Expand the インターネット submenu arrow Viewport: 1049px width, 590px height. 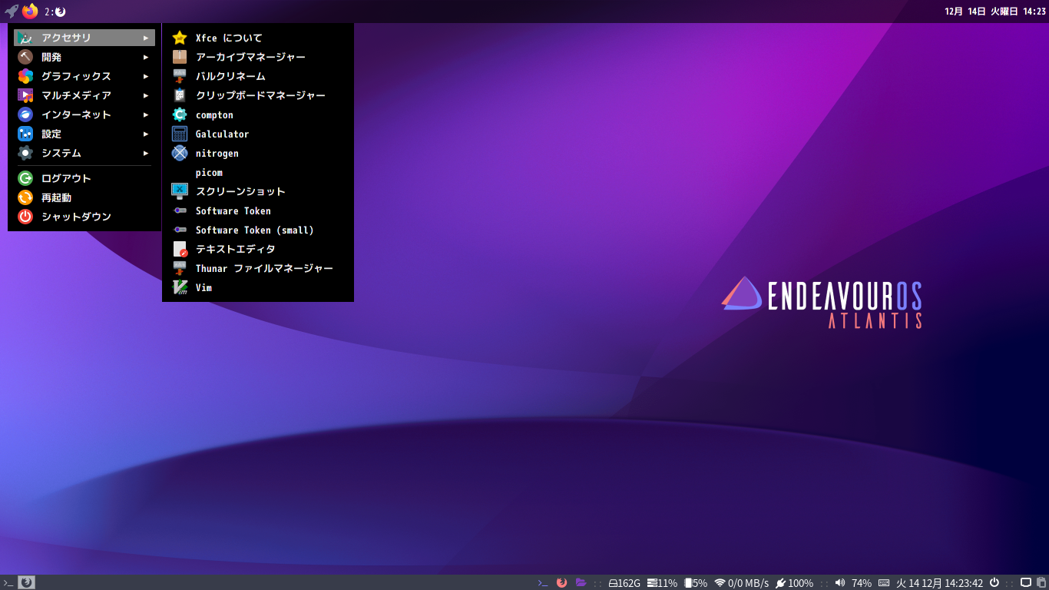146,114
